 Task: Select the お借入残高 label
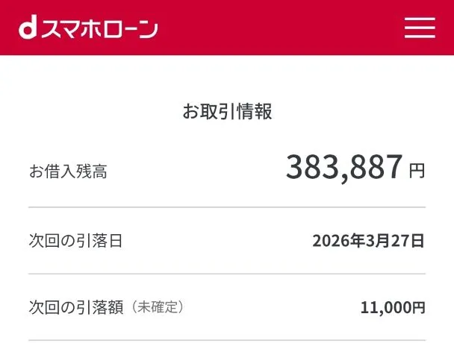tap(68, 172)
